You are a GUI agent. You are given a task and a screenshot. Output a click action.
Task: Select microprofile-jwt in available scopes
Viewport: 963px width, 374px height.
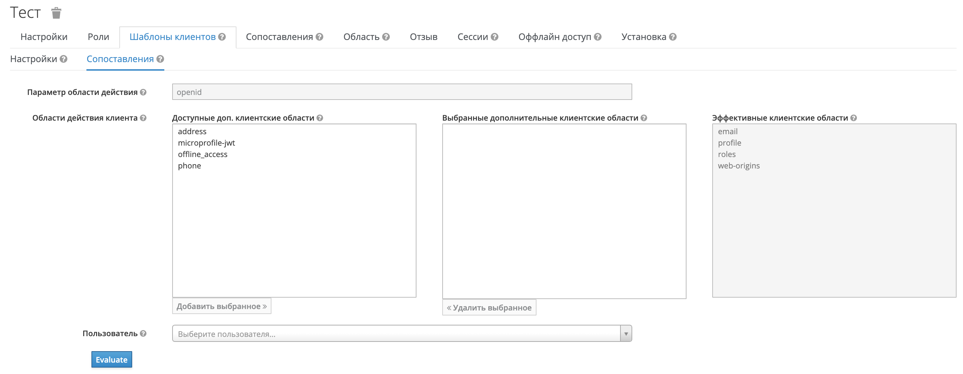click(206, 143)
